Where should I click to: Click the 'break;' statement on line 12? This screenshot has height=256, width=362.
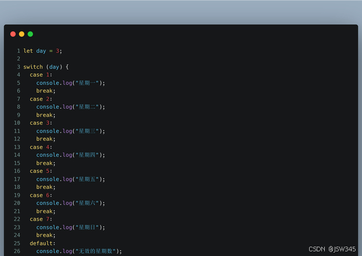tap(46, 139)
